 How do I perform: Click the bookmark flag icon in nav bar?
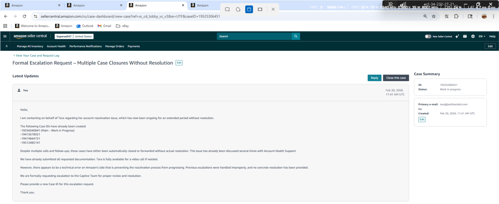click(7, 46)
